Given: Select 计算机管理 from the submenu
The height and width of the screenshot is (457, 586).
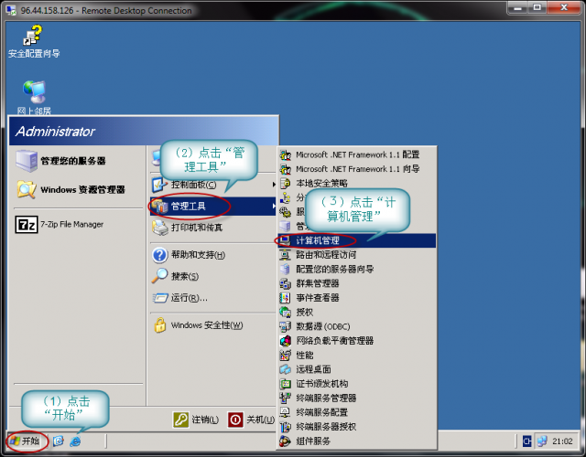Looking at the screenshot, I should point(357,240).
